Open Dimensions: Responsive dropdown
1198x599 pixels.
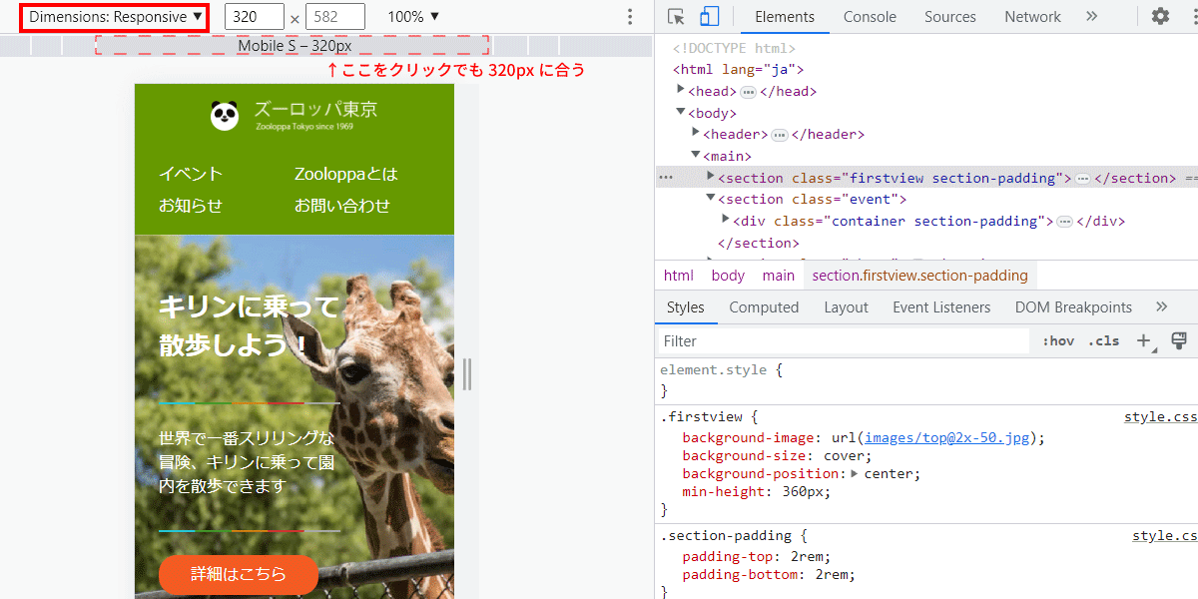click(x=115, y=17)
